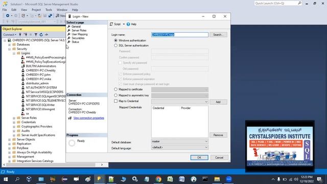
Task: Click OK in Login dialog
Action: pyautogui.click(x=199, y=157)
